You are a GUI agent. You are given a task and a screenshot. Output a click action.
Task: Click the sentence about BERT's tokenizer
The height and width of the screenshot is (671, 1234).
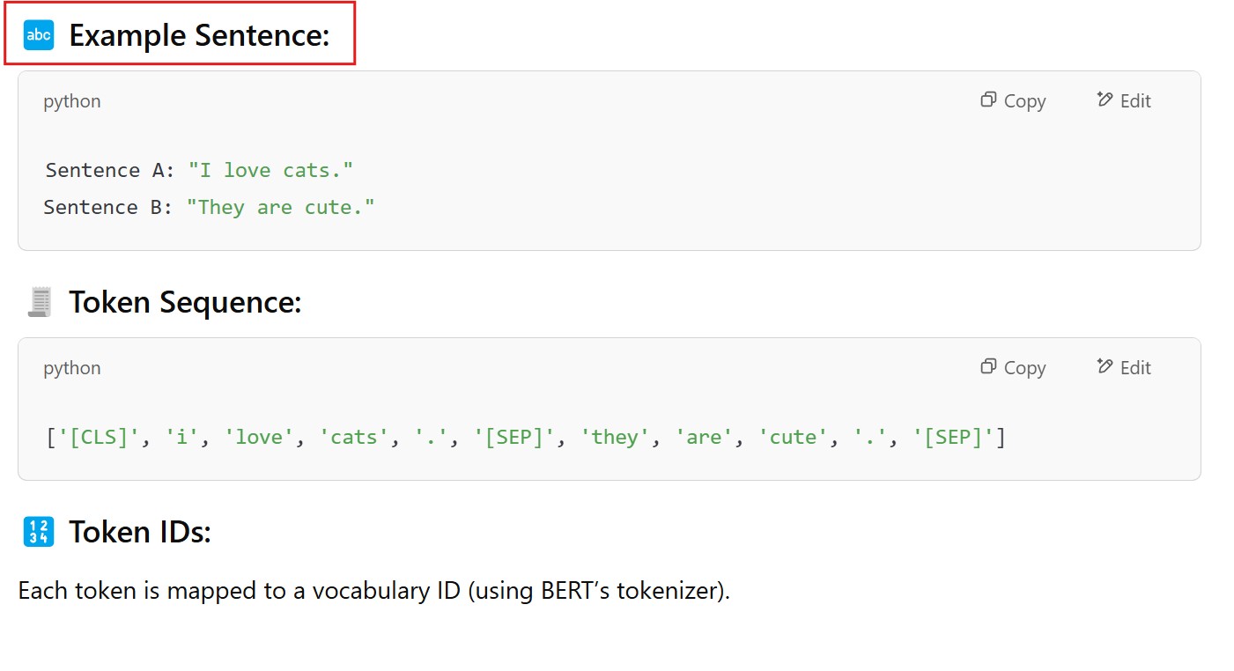pos(374,591)
